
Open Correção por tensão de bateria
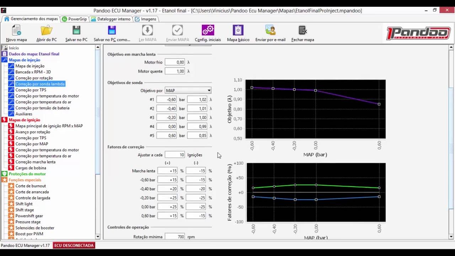coord(42,108)
